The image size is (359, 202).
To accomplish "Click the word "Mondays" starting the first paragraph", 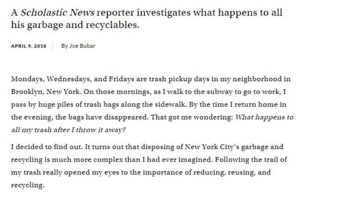I will pyautogui.click(x=25, y=79).
